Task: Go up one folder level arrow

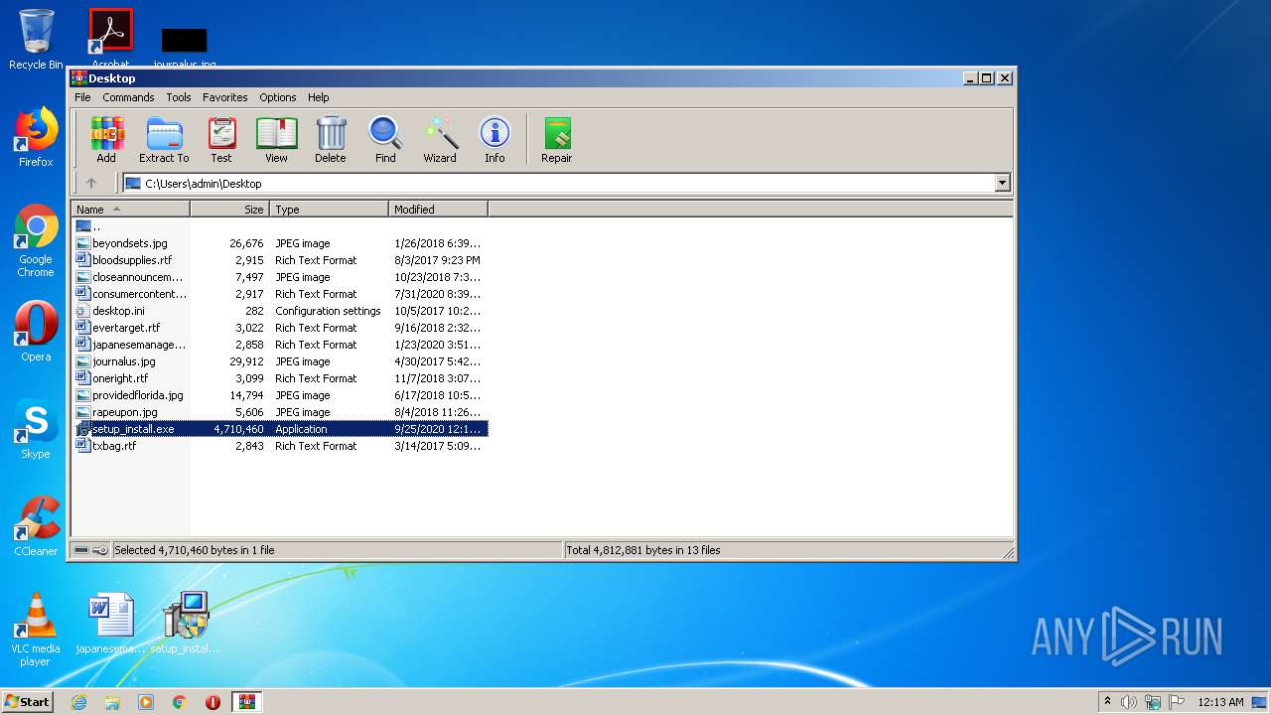Action: tap(91, 183)
